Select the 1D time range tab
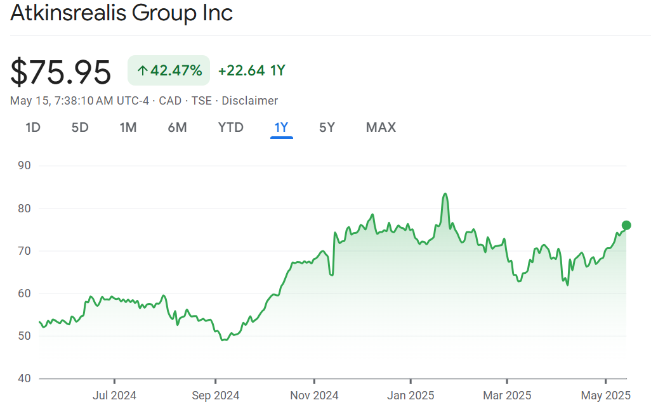 tap(33, 127)
